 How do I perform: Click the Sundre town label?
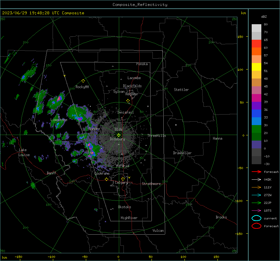[x=94, y=128]
